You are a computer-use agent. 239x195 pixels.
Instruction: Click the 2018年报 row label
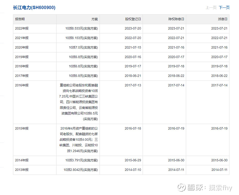pyautogui.click(x=22, y=66)
